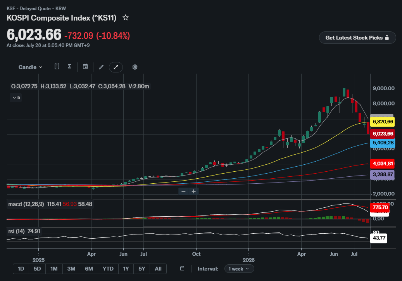Select the 1Y time range
This screenshot has height=281, width=402.
click(126, 269)
